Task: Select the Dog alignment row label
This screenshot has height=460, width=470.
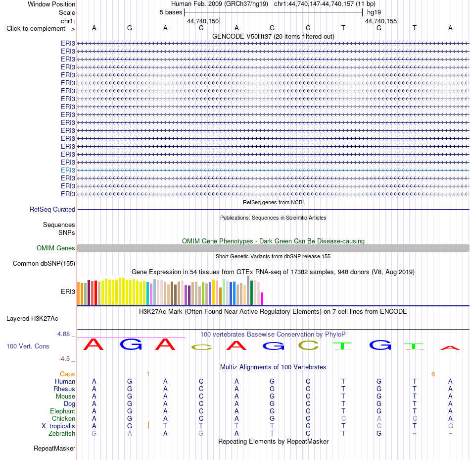Action: pos(69,403)
